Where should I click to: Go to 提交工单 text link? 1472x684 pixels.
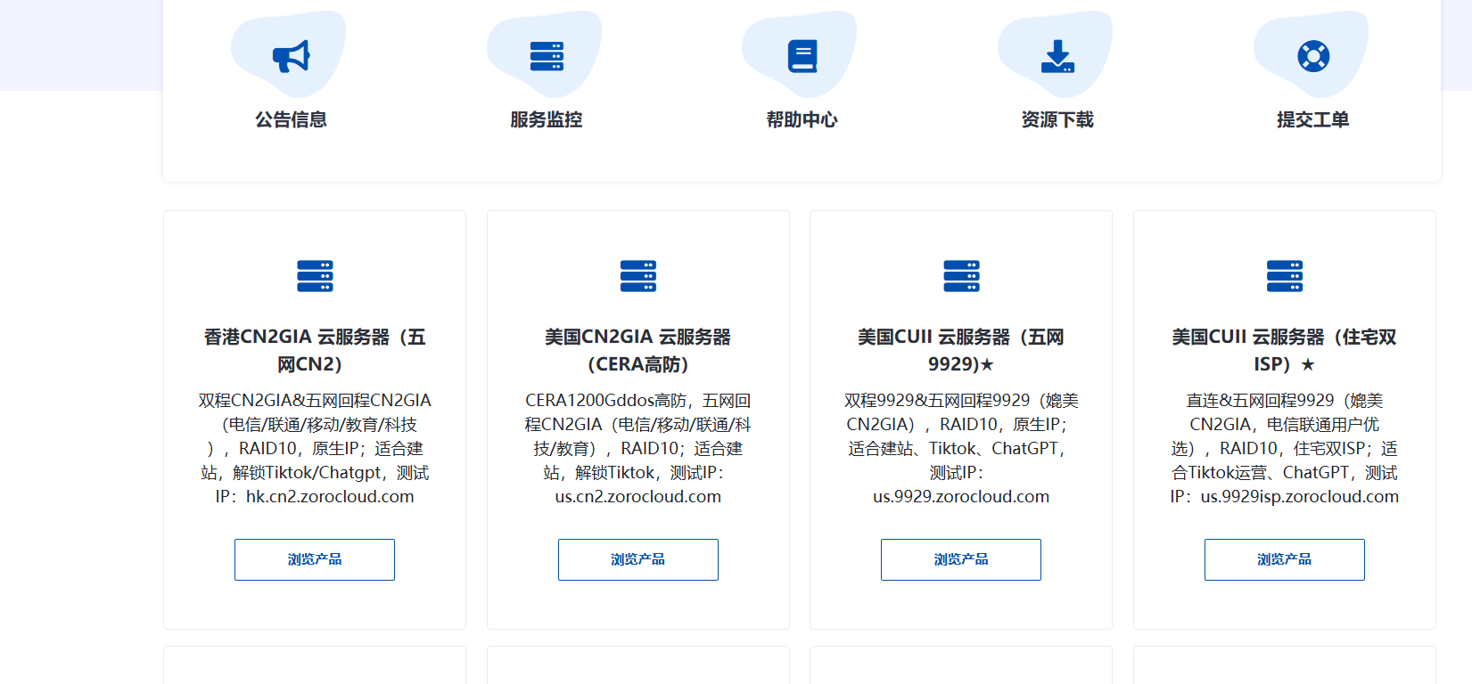[x=1313, y=119]
